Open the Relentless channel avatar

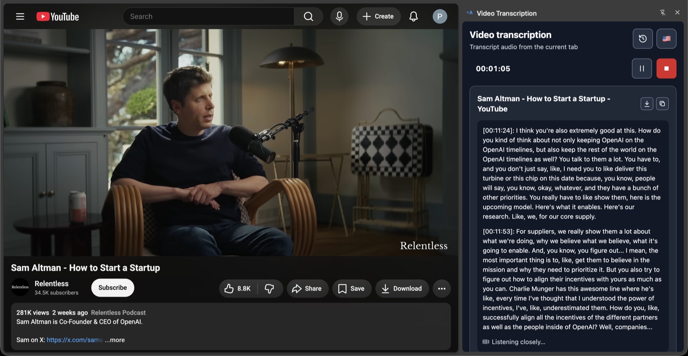pyautogui.click(x=20, y=287)
